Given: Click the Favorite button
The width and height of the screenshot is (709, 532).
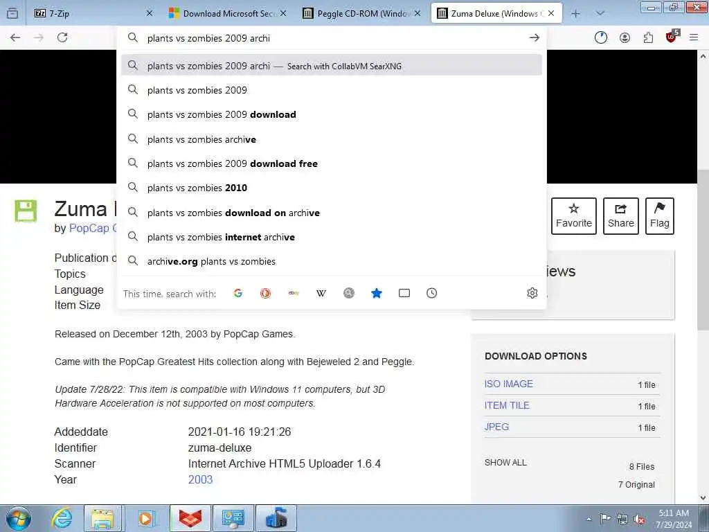Looking at the screenshot, I should [574, 216].
